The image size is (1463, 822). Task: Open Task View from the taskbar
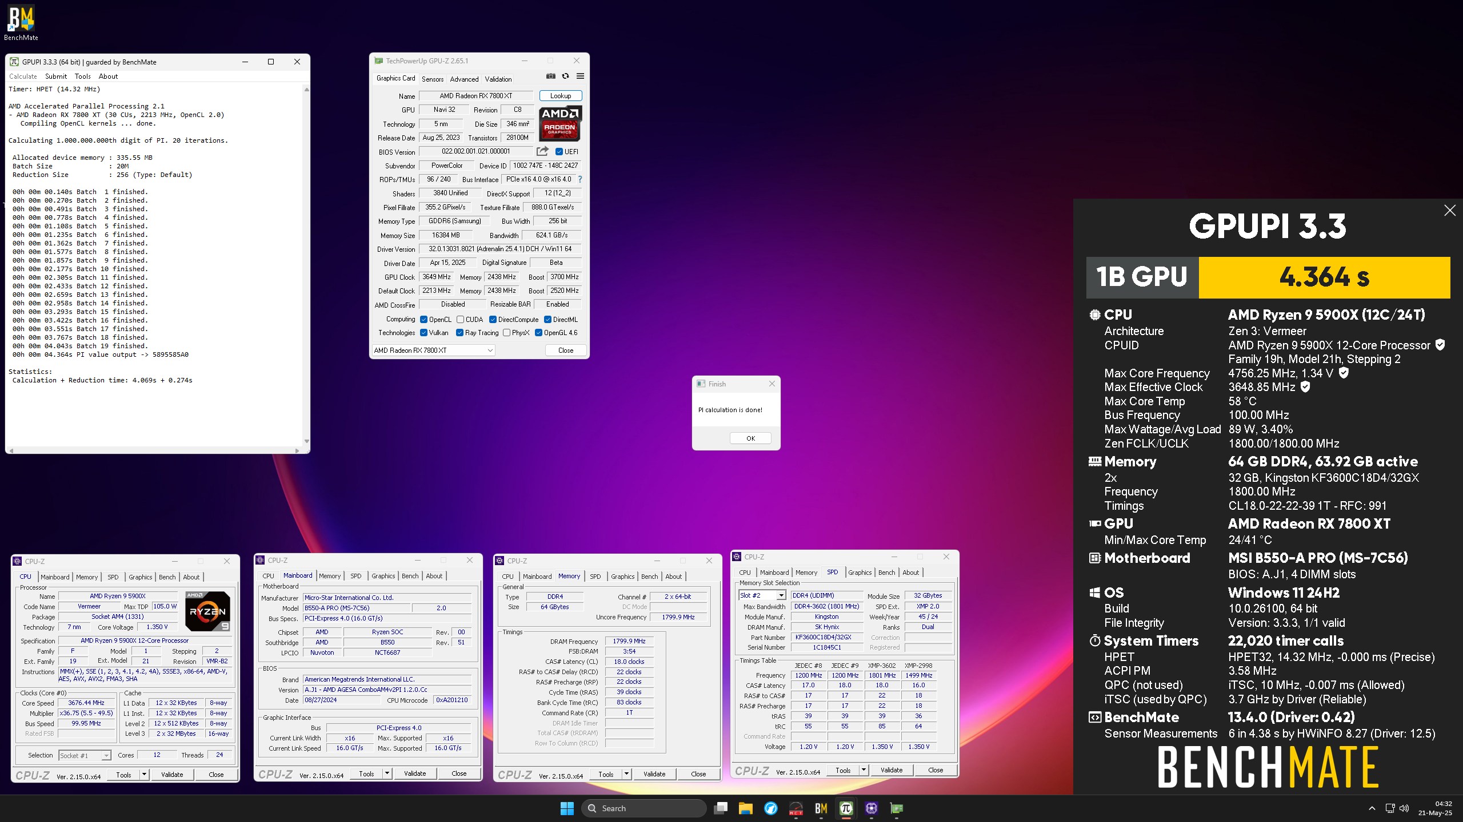(x=721, y=808)
